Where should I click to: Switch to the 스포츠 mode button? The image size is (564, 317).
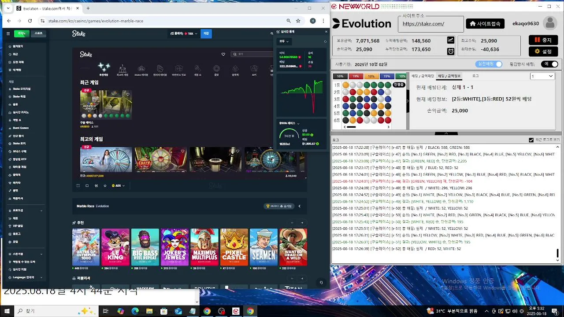pos(39,33)
